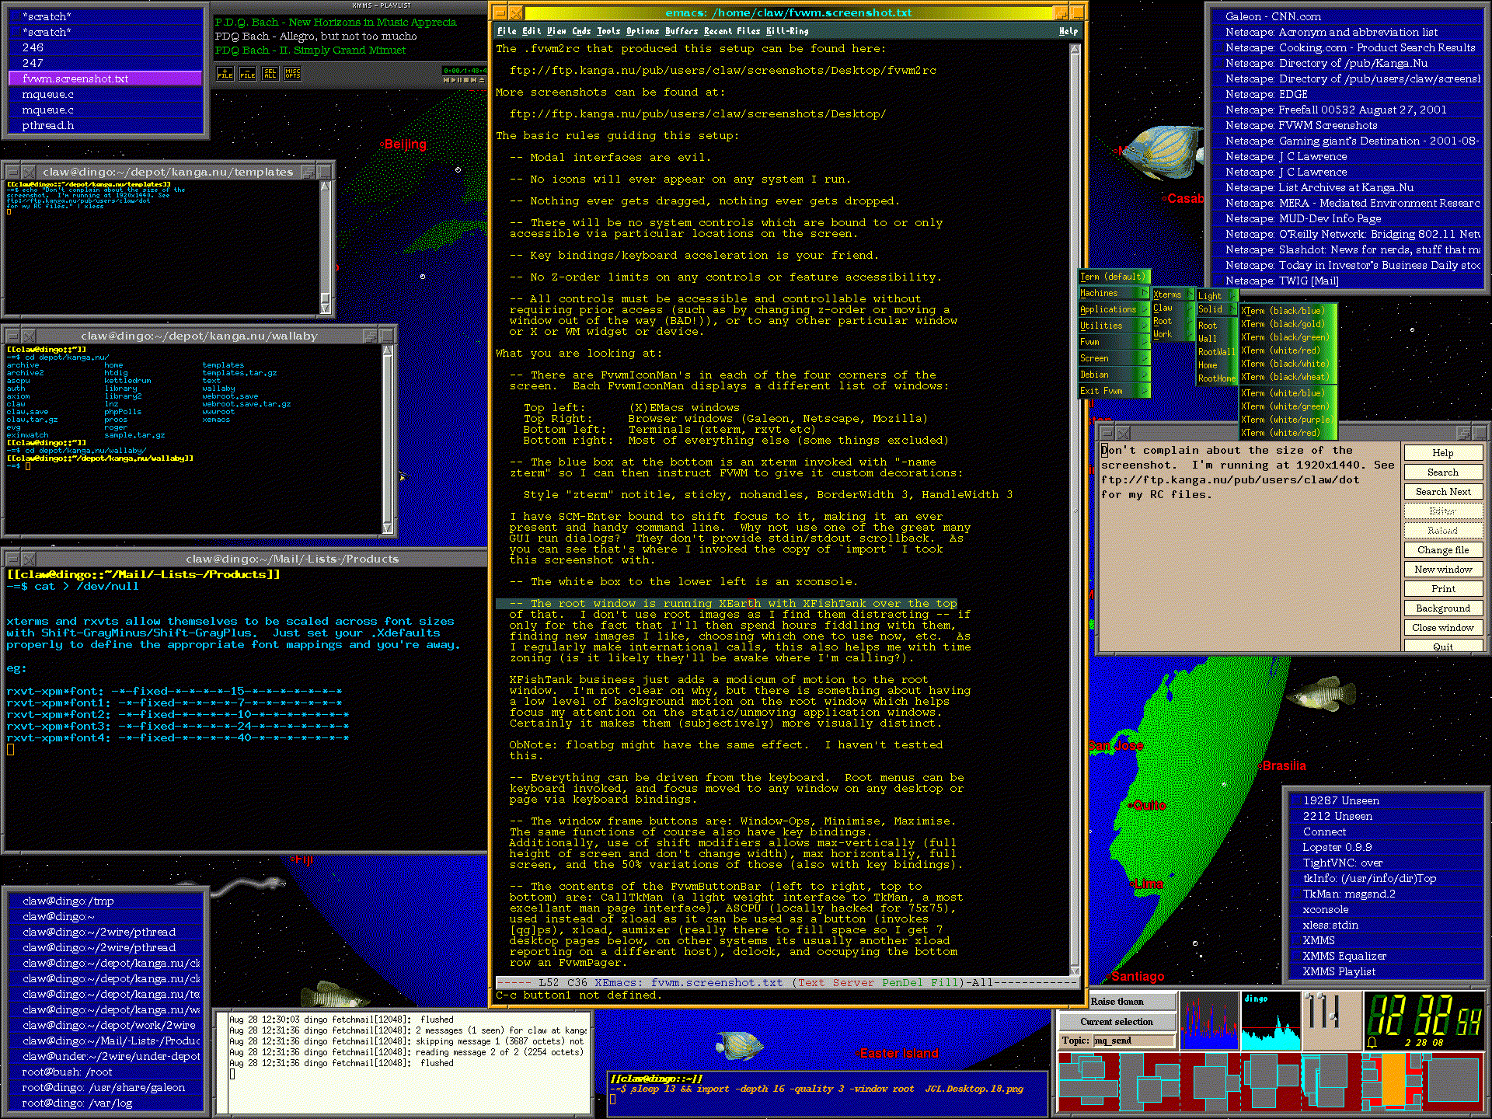Open the Emacs Tools menu
The height and width of the screenshot is (1119, 1492).
tap(608, 31)
